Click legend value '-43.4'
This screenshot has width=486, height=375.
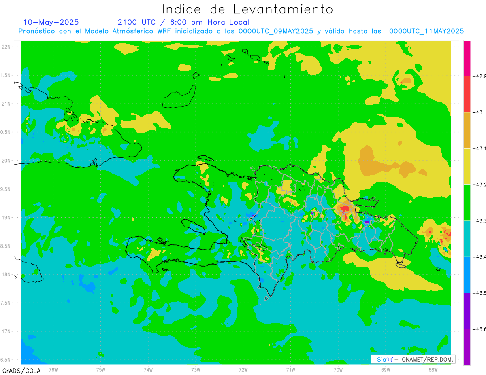479,257
